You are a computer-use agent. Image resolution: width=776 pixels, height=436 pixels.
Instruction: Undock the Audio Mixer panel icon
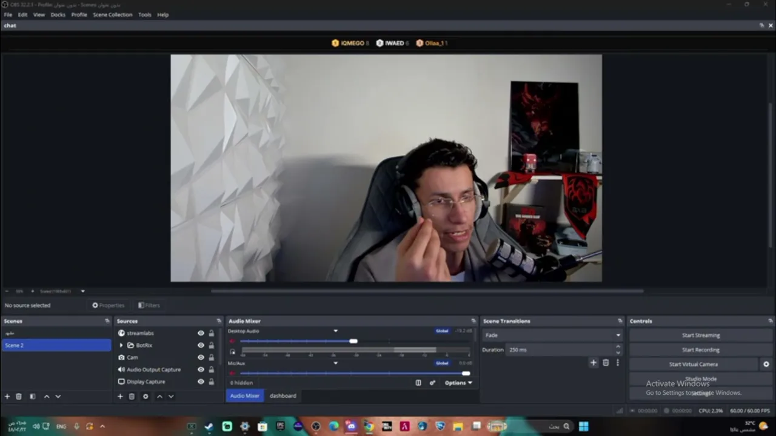(x=473, y=321)
